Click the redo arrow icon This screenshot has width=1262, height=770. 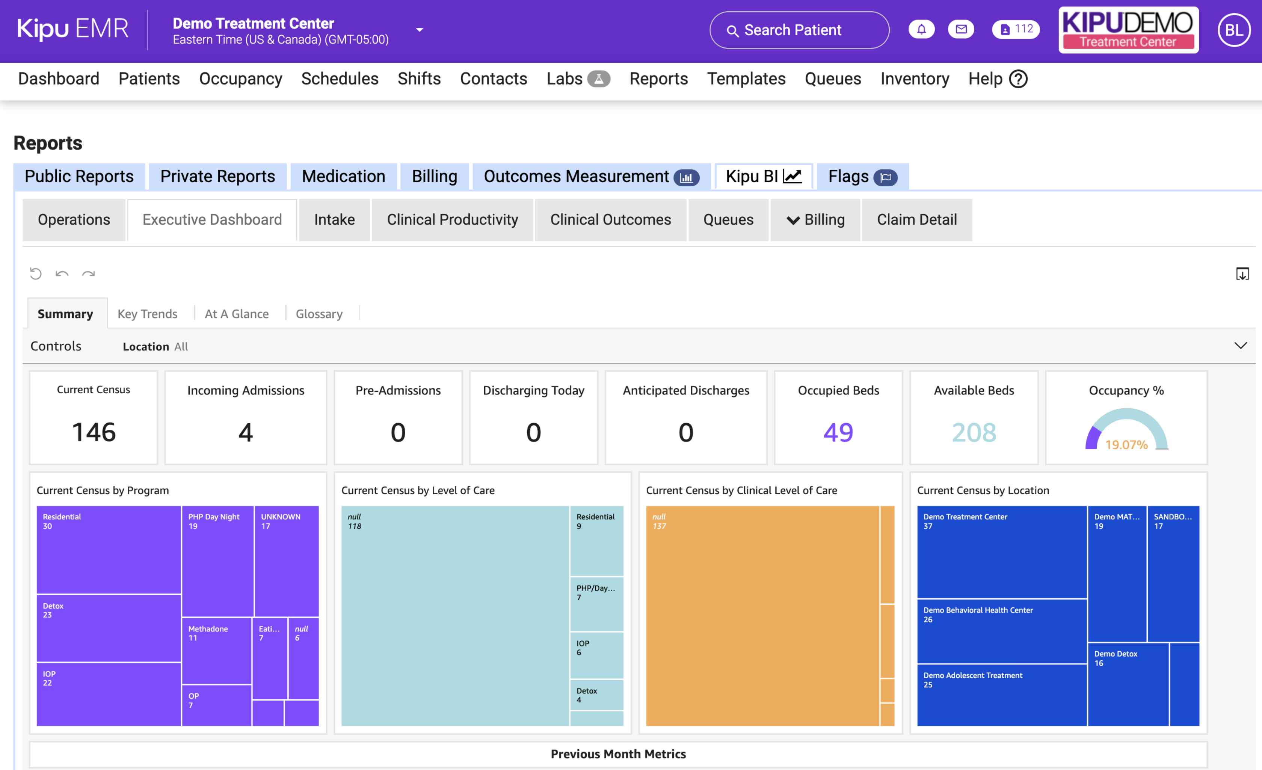pos(89,273)
